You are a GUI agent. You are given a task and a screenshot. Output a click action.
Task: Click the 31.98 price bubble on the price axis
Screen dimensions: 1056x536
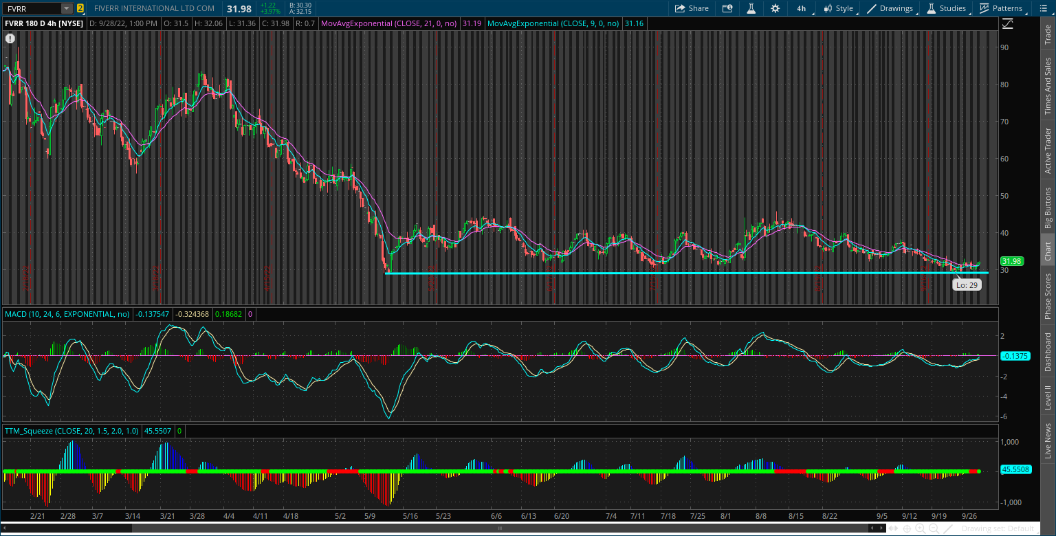[x=1011, y=261]
